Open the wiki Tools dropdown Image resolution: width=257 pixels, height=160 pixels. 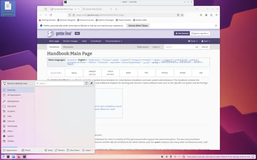pos(193,41)
